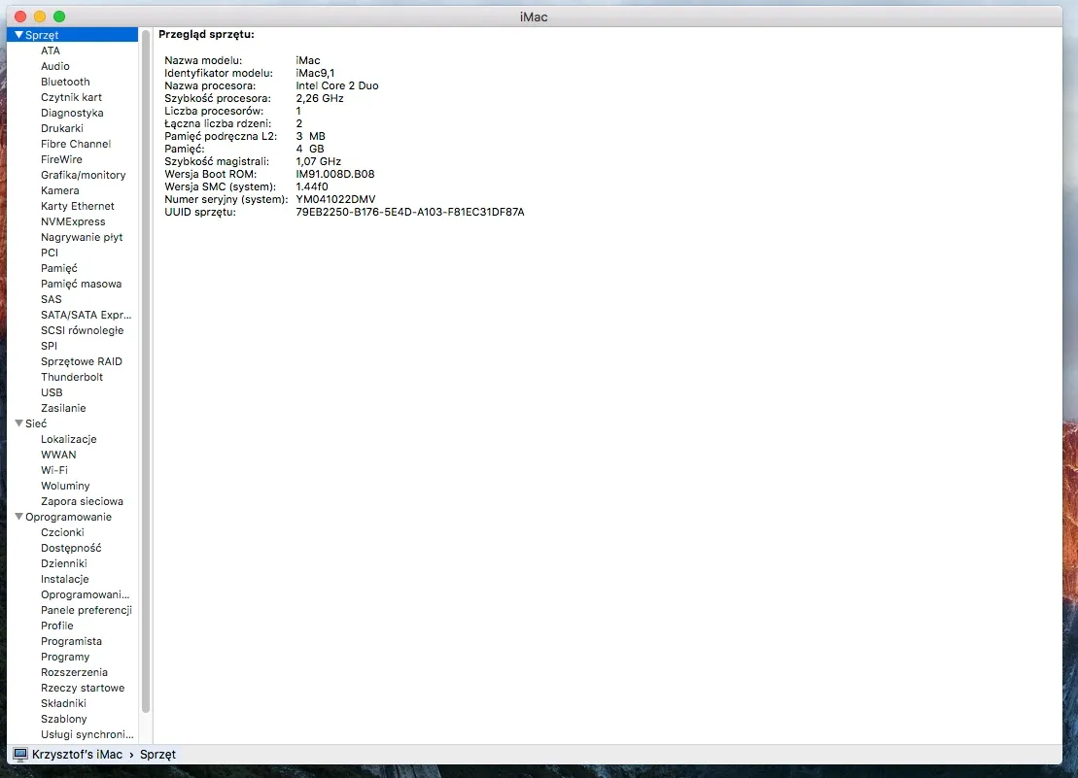Show Grafika/monitory information
Image resolution: width=1078 pixels, height=778 pixels.
[x=84, y=175]
